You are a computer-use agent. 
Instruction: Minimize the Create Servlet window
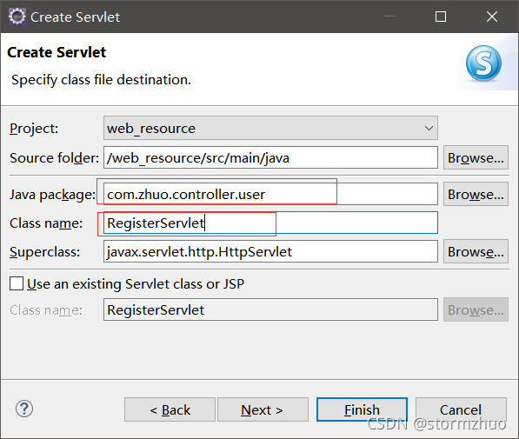[x=390, y=17]
